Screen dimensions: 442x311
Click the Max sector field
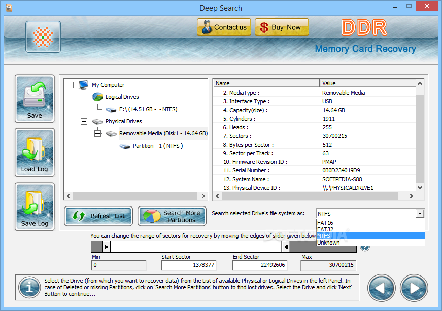(328, 265)
